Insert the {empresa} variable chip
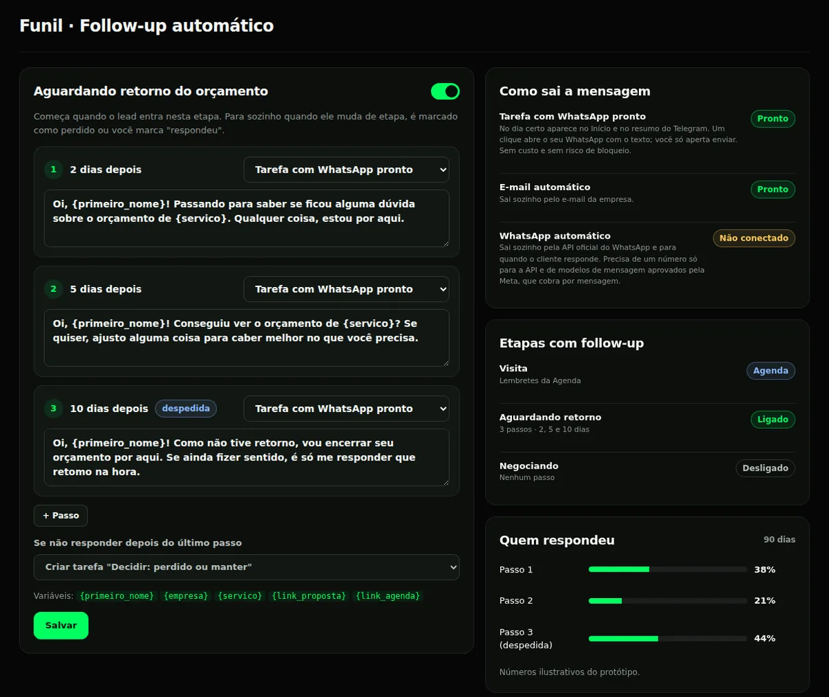The image size is (829, 697). (186, 596)
